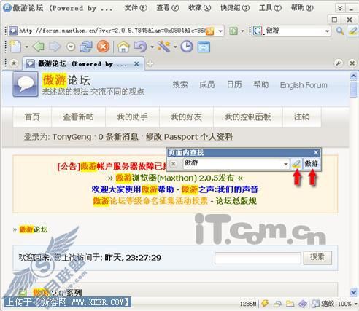359x311 pixels.
Task: Go back with the green back arrow
Action: pos(39,47)
